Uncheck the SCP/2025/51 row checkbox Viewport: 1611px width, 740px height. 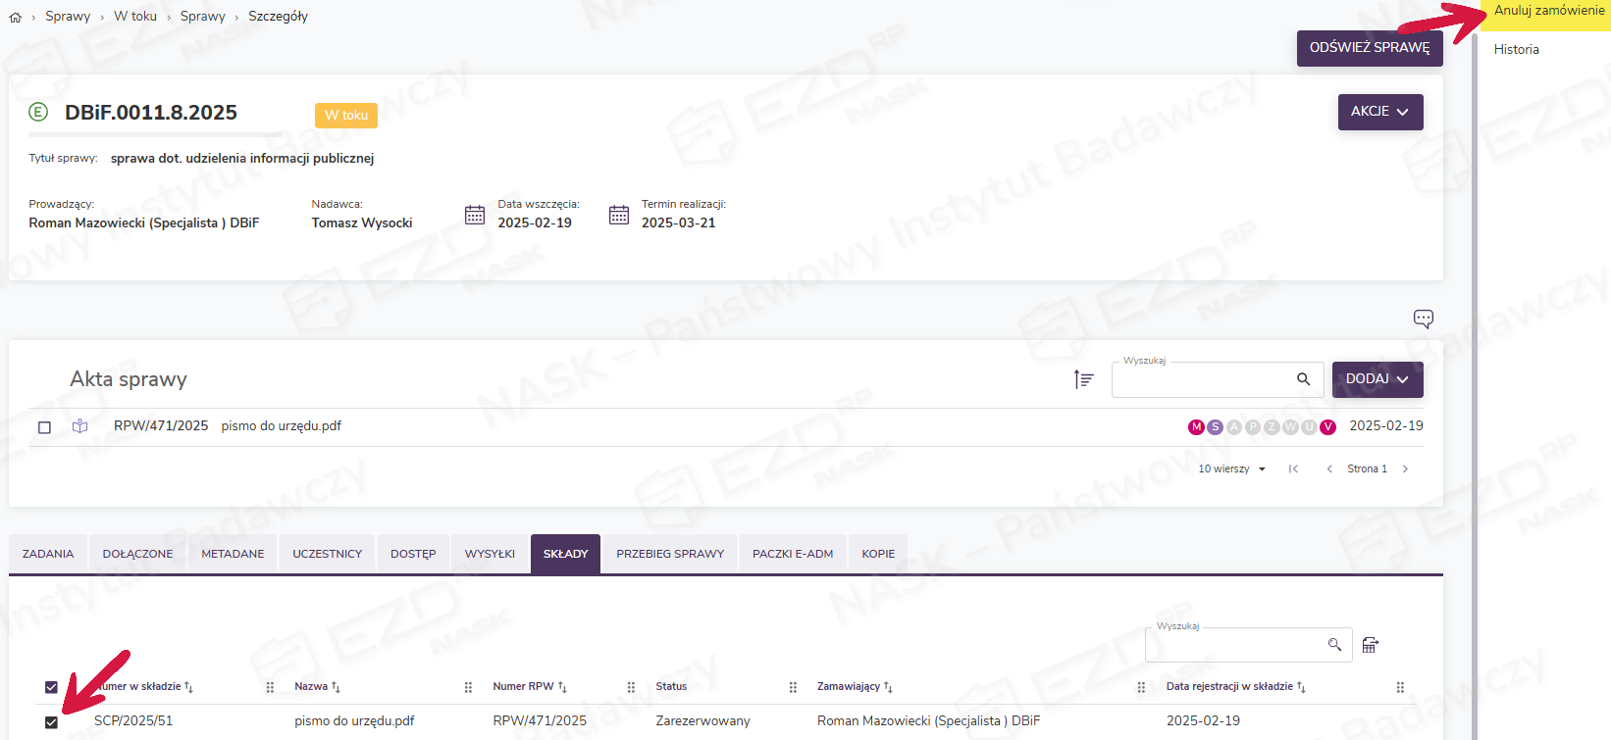51,722
